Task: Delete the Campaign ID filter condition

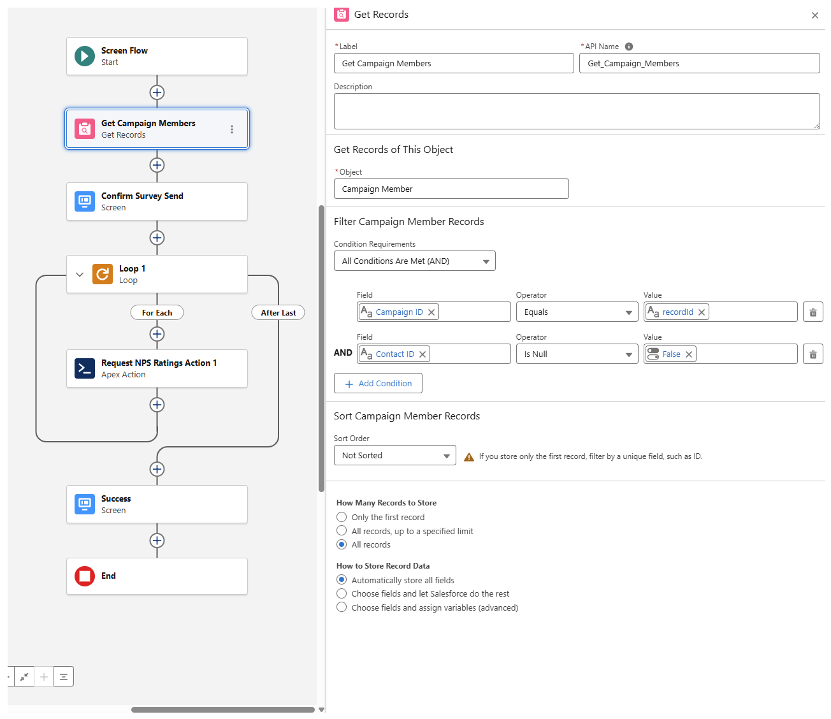Action: tap(813, 312)
